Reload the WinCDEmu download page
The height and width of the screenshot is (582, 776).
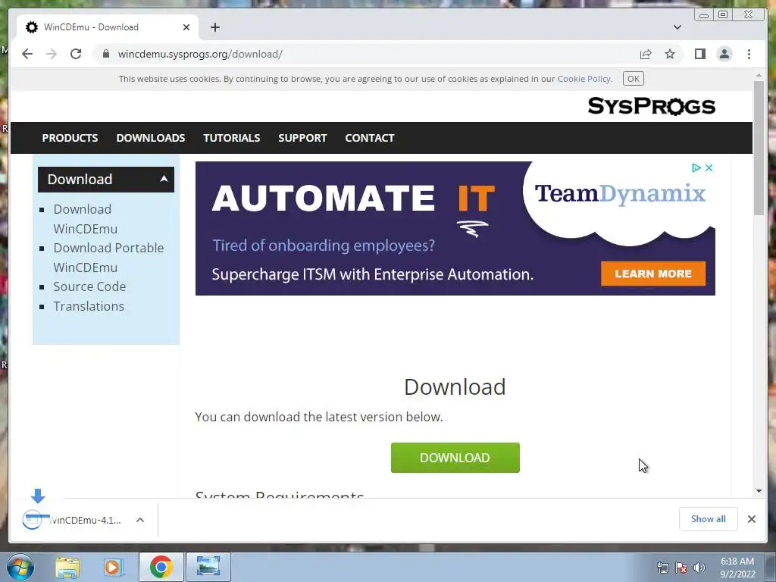[76, 54]
